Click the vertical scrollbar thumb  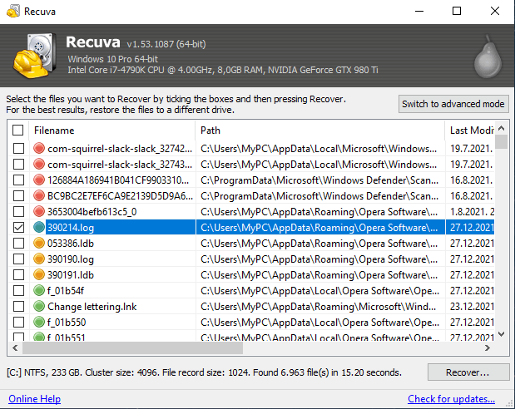(x=501, y=142)
